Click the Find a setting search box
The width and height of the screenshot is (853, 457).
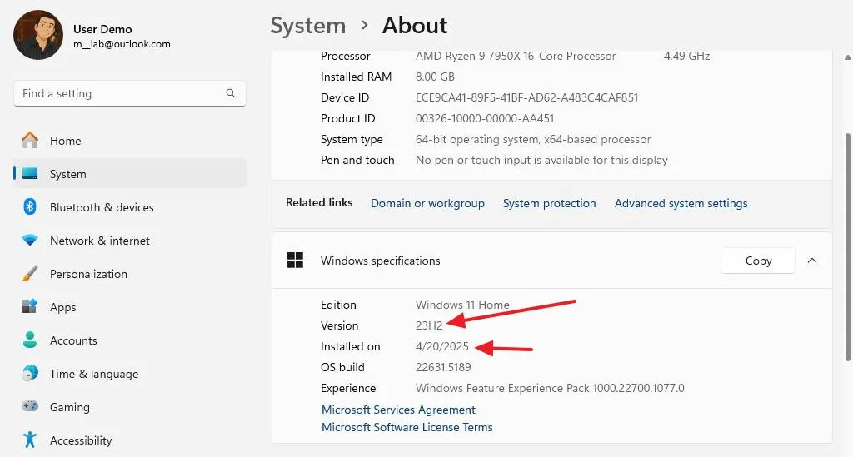pos(129,93)
